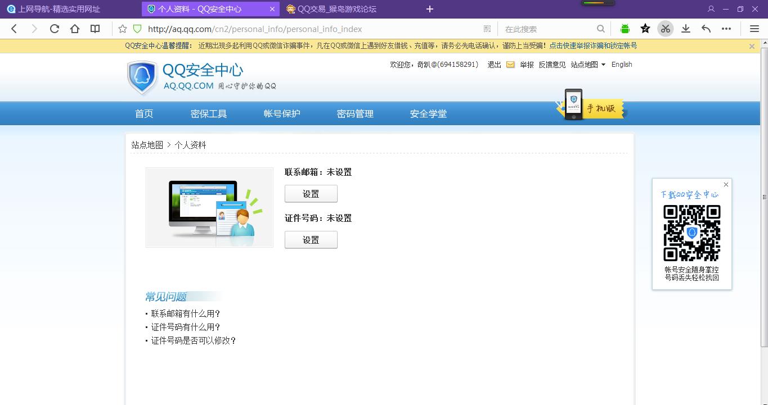The width and height of the screenshot is (768, 405).
Task: Reload the page with refresh icon
Action: (55, 29)
